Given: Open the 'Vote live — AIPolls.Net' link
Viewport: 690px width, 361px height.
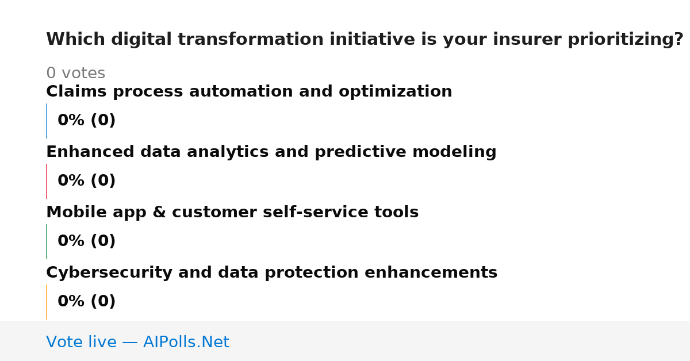Looking at the screenshot, I should tap(137, 343).
